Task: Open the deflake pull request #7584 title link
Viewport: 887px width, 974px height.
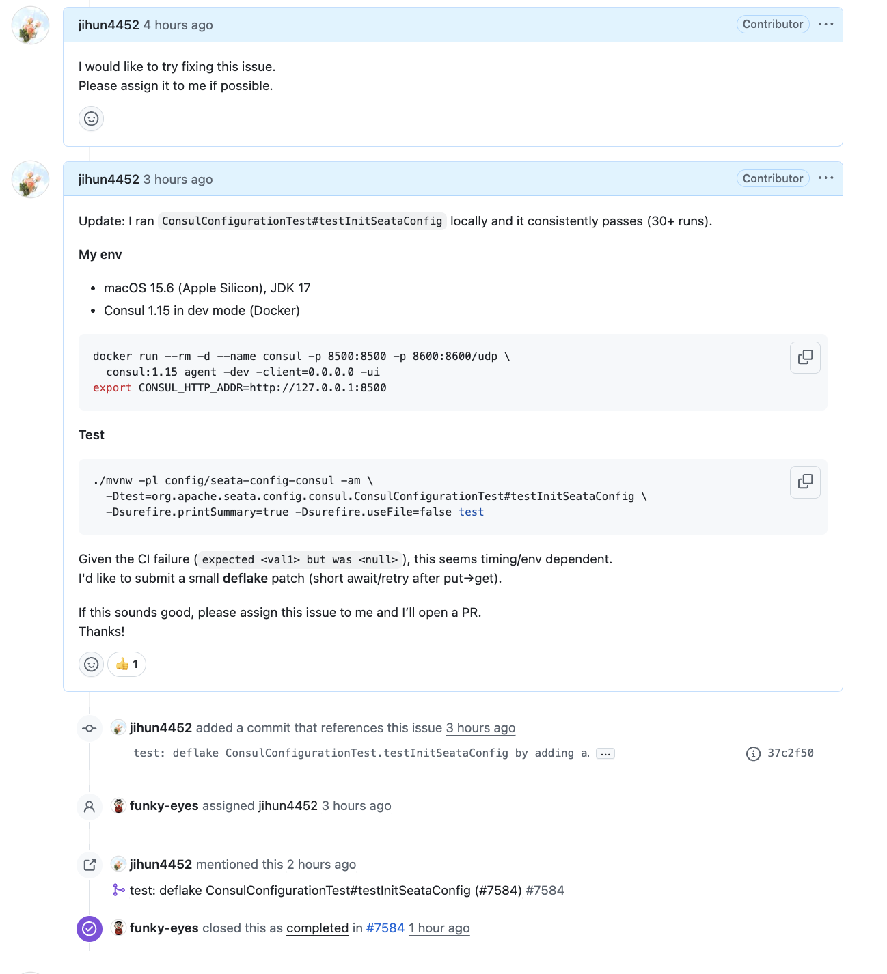Action: [325, 890]
